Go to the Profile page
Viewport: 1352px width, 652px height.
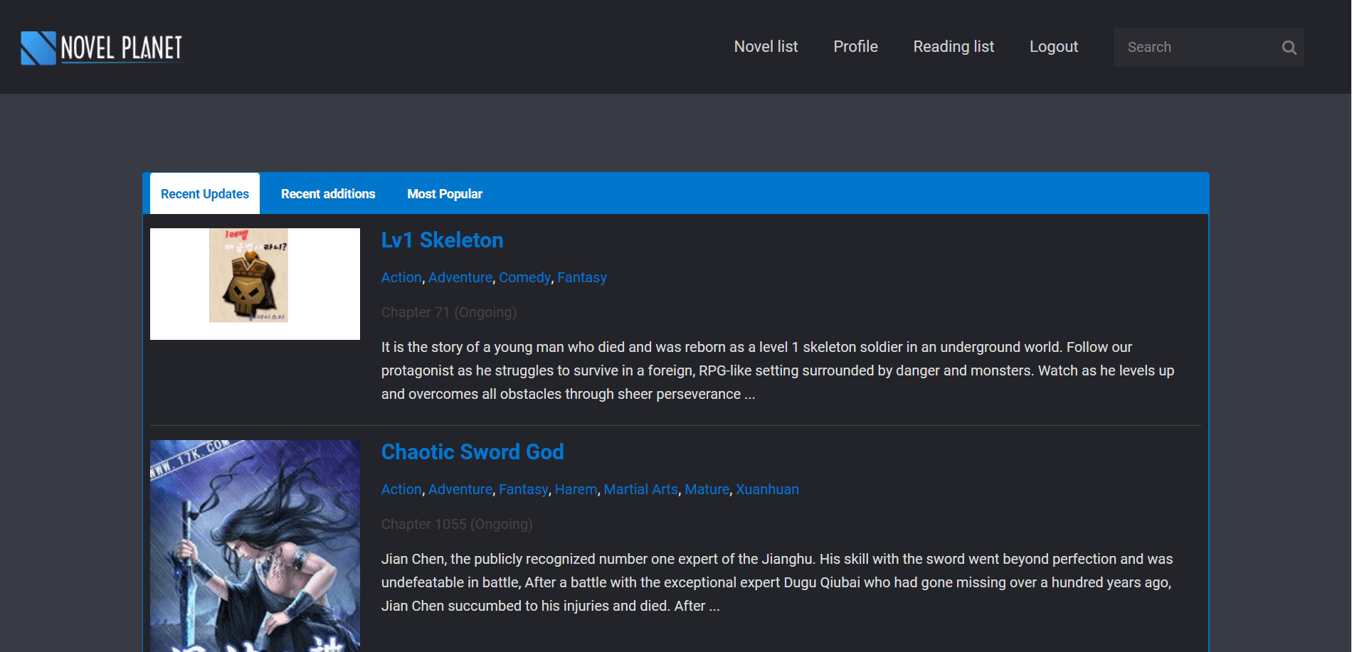click(x=855, y=47)
